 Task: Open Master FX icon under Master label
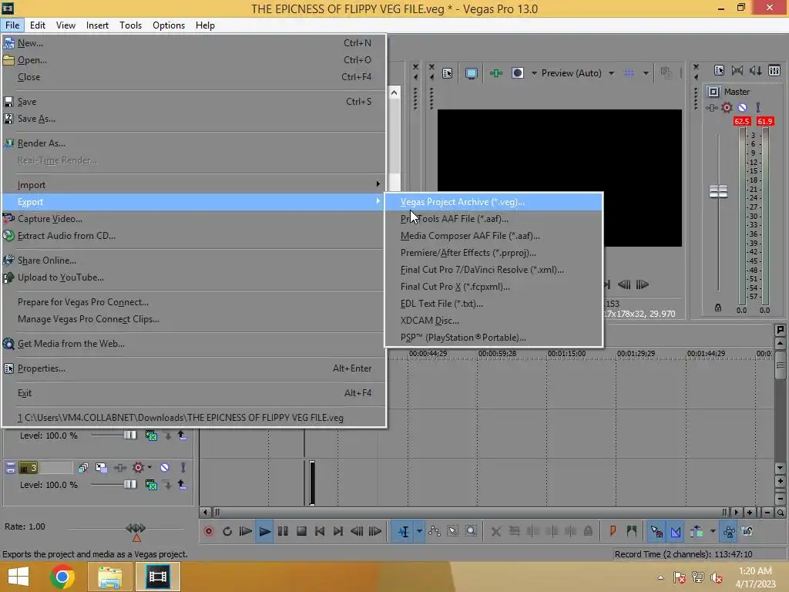pos(711,108)
